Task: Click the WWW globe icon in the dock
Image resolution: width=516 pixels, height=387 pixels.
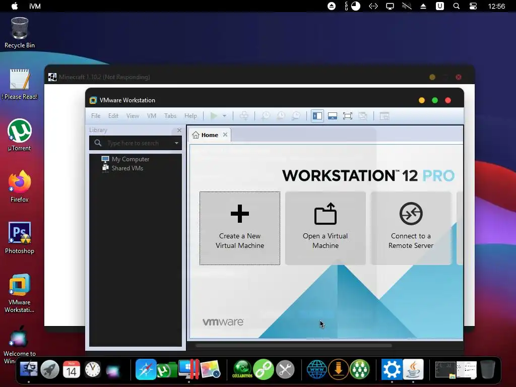Action: pos(316,369)
